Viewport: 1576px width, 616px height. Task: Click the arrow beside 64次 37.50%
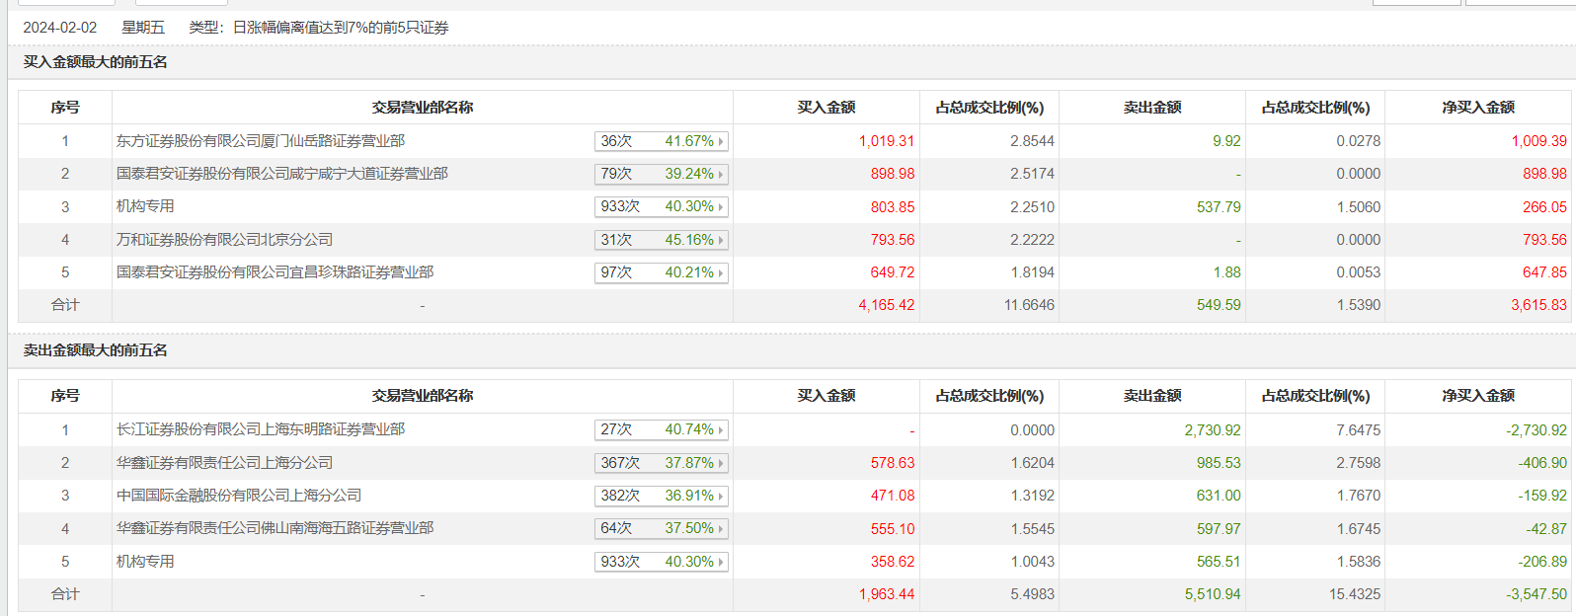click(x=721, y=528)
